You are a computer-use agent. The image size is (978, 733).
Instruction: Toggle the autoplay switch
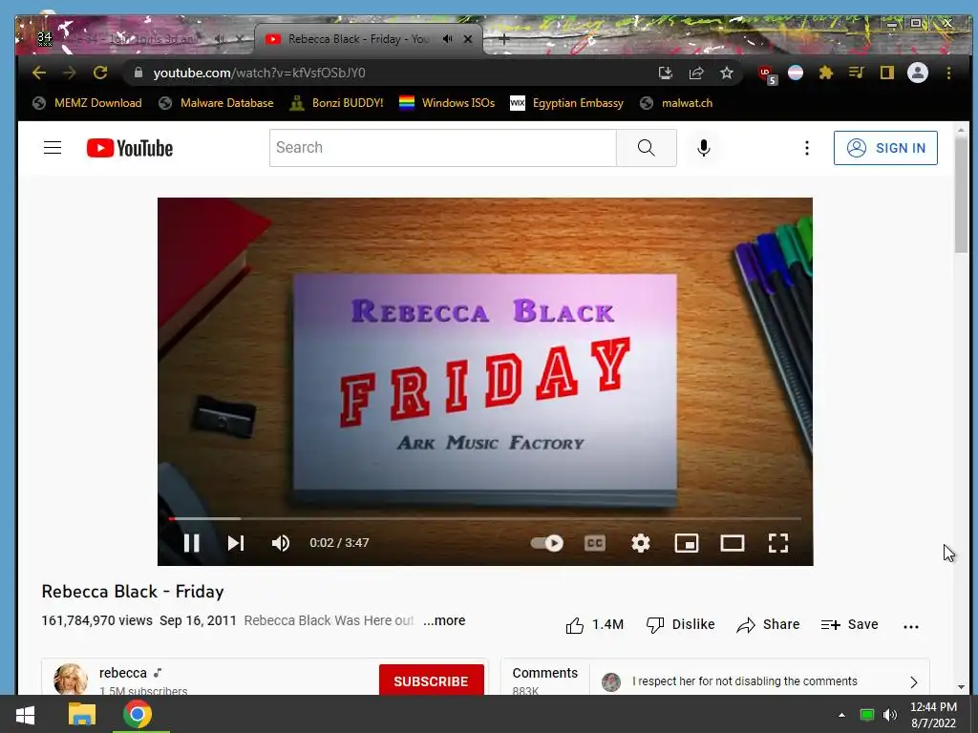point(547,543)
